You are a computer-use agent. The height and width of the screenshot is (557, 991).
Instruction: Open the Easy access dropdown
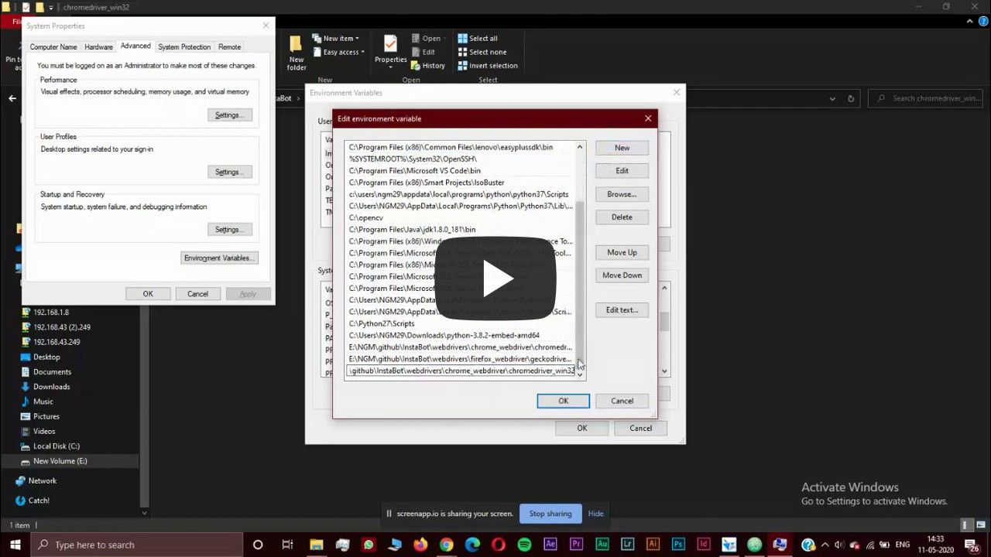click(338, 52)
